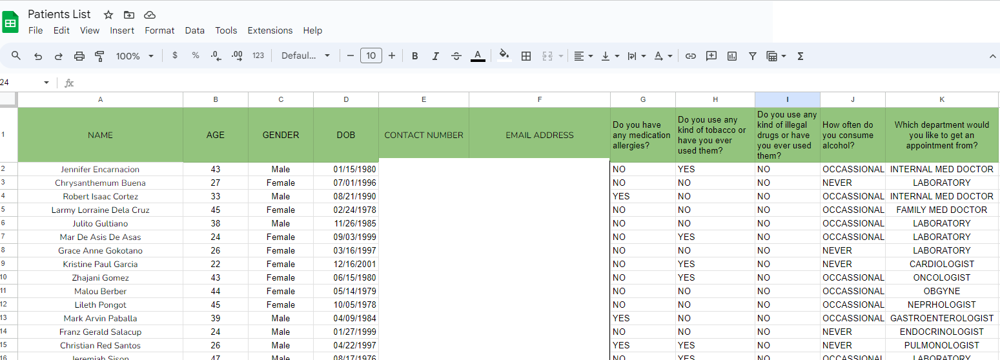Open the Data menu

click(194, 30)
